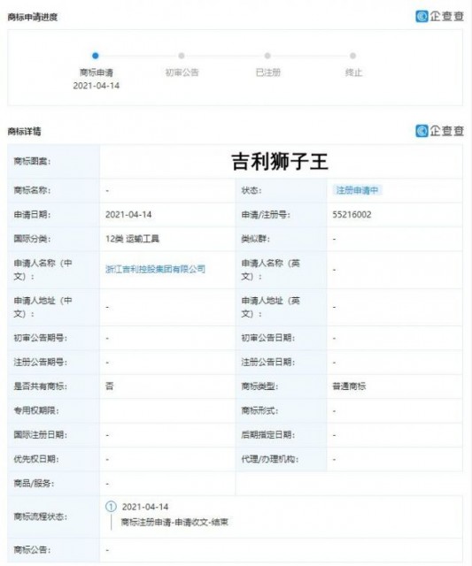This screenshot has width=472, height=566.
Task: Click the 注册申请中 status tag
Action: (357, 190)
